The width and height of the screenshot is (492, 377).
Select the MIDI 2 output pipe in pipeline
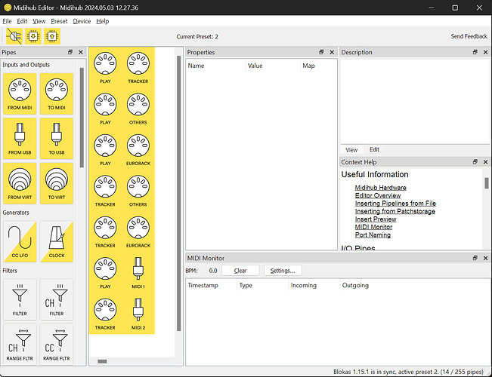(x=138, y=314)
